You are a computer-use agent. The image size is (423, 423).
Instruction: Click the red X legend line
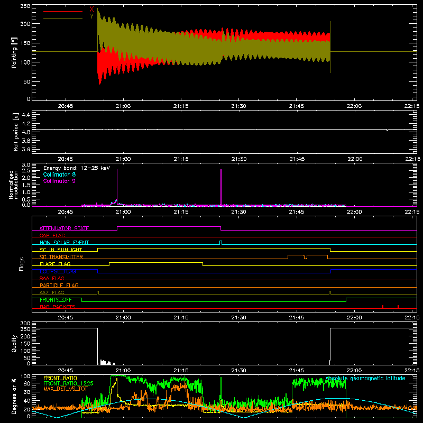pos(63,11)
